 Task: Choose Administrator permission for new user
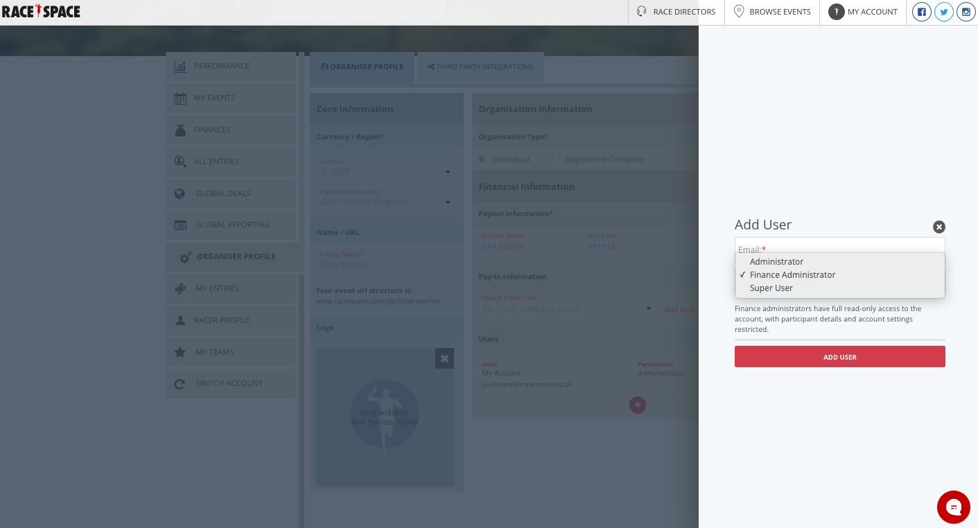click(776, 261)
